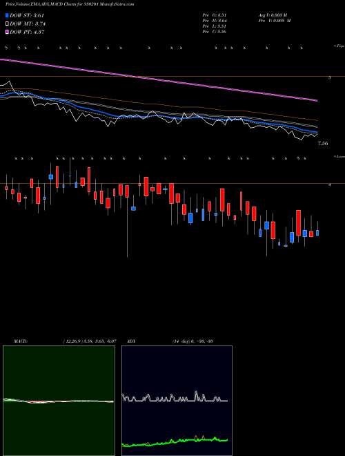Click the white DOW MT legend swatch
This screenshot has width=345, height=456.
pos(7,24)
